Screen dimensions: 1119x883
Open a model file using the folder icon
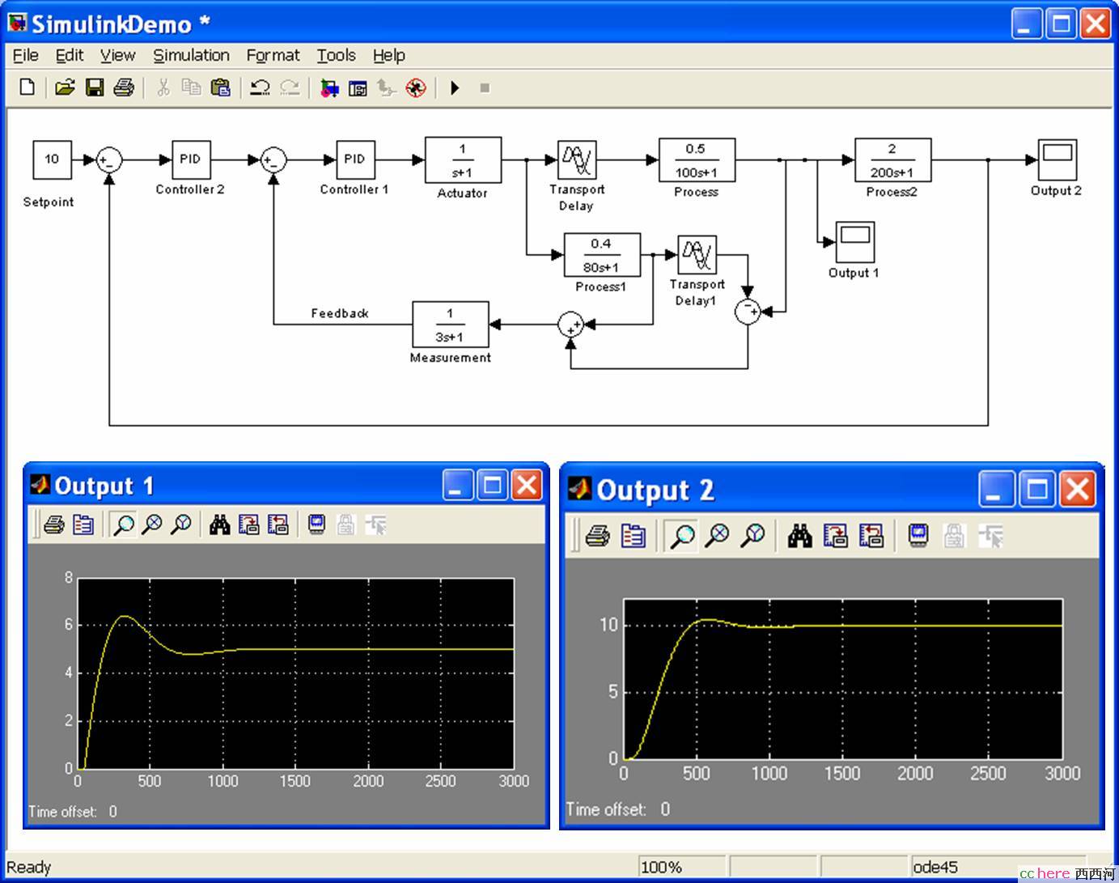tap(65, 87)
